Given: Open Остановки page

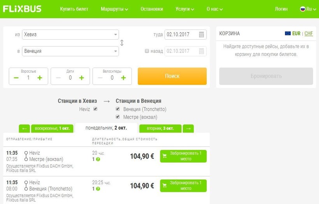Looking at the screenshot, I should [152, 9].
